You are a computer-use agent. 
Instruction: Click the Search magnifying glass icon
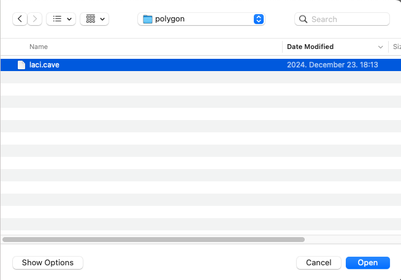pyautogui.click(x=303, y=19)
